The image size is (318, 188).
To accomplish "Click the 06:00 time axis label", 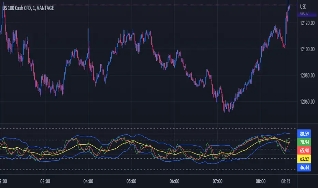I will [174, 181].
